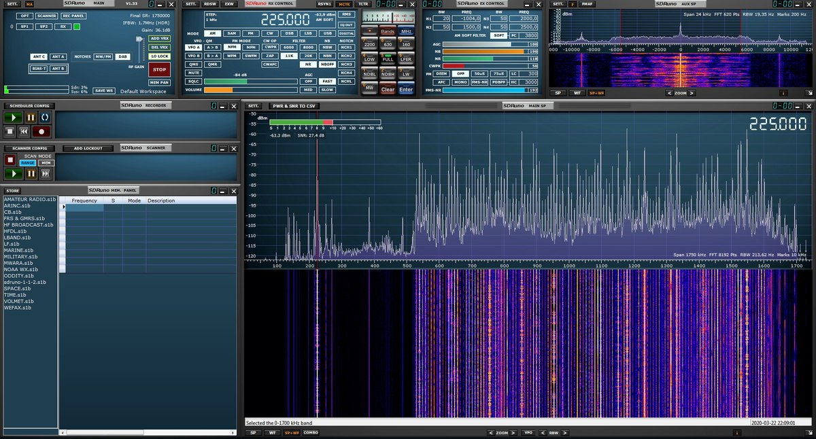Switch Main SP view to COMBO
The image size is (816, 439).
coord(310,432)
